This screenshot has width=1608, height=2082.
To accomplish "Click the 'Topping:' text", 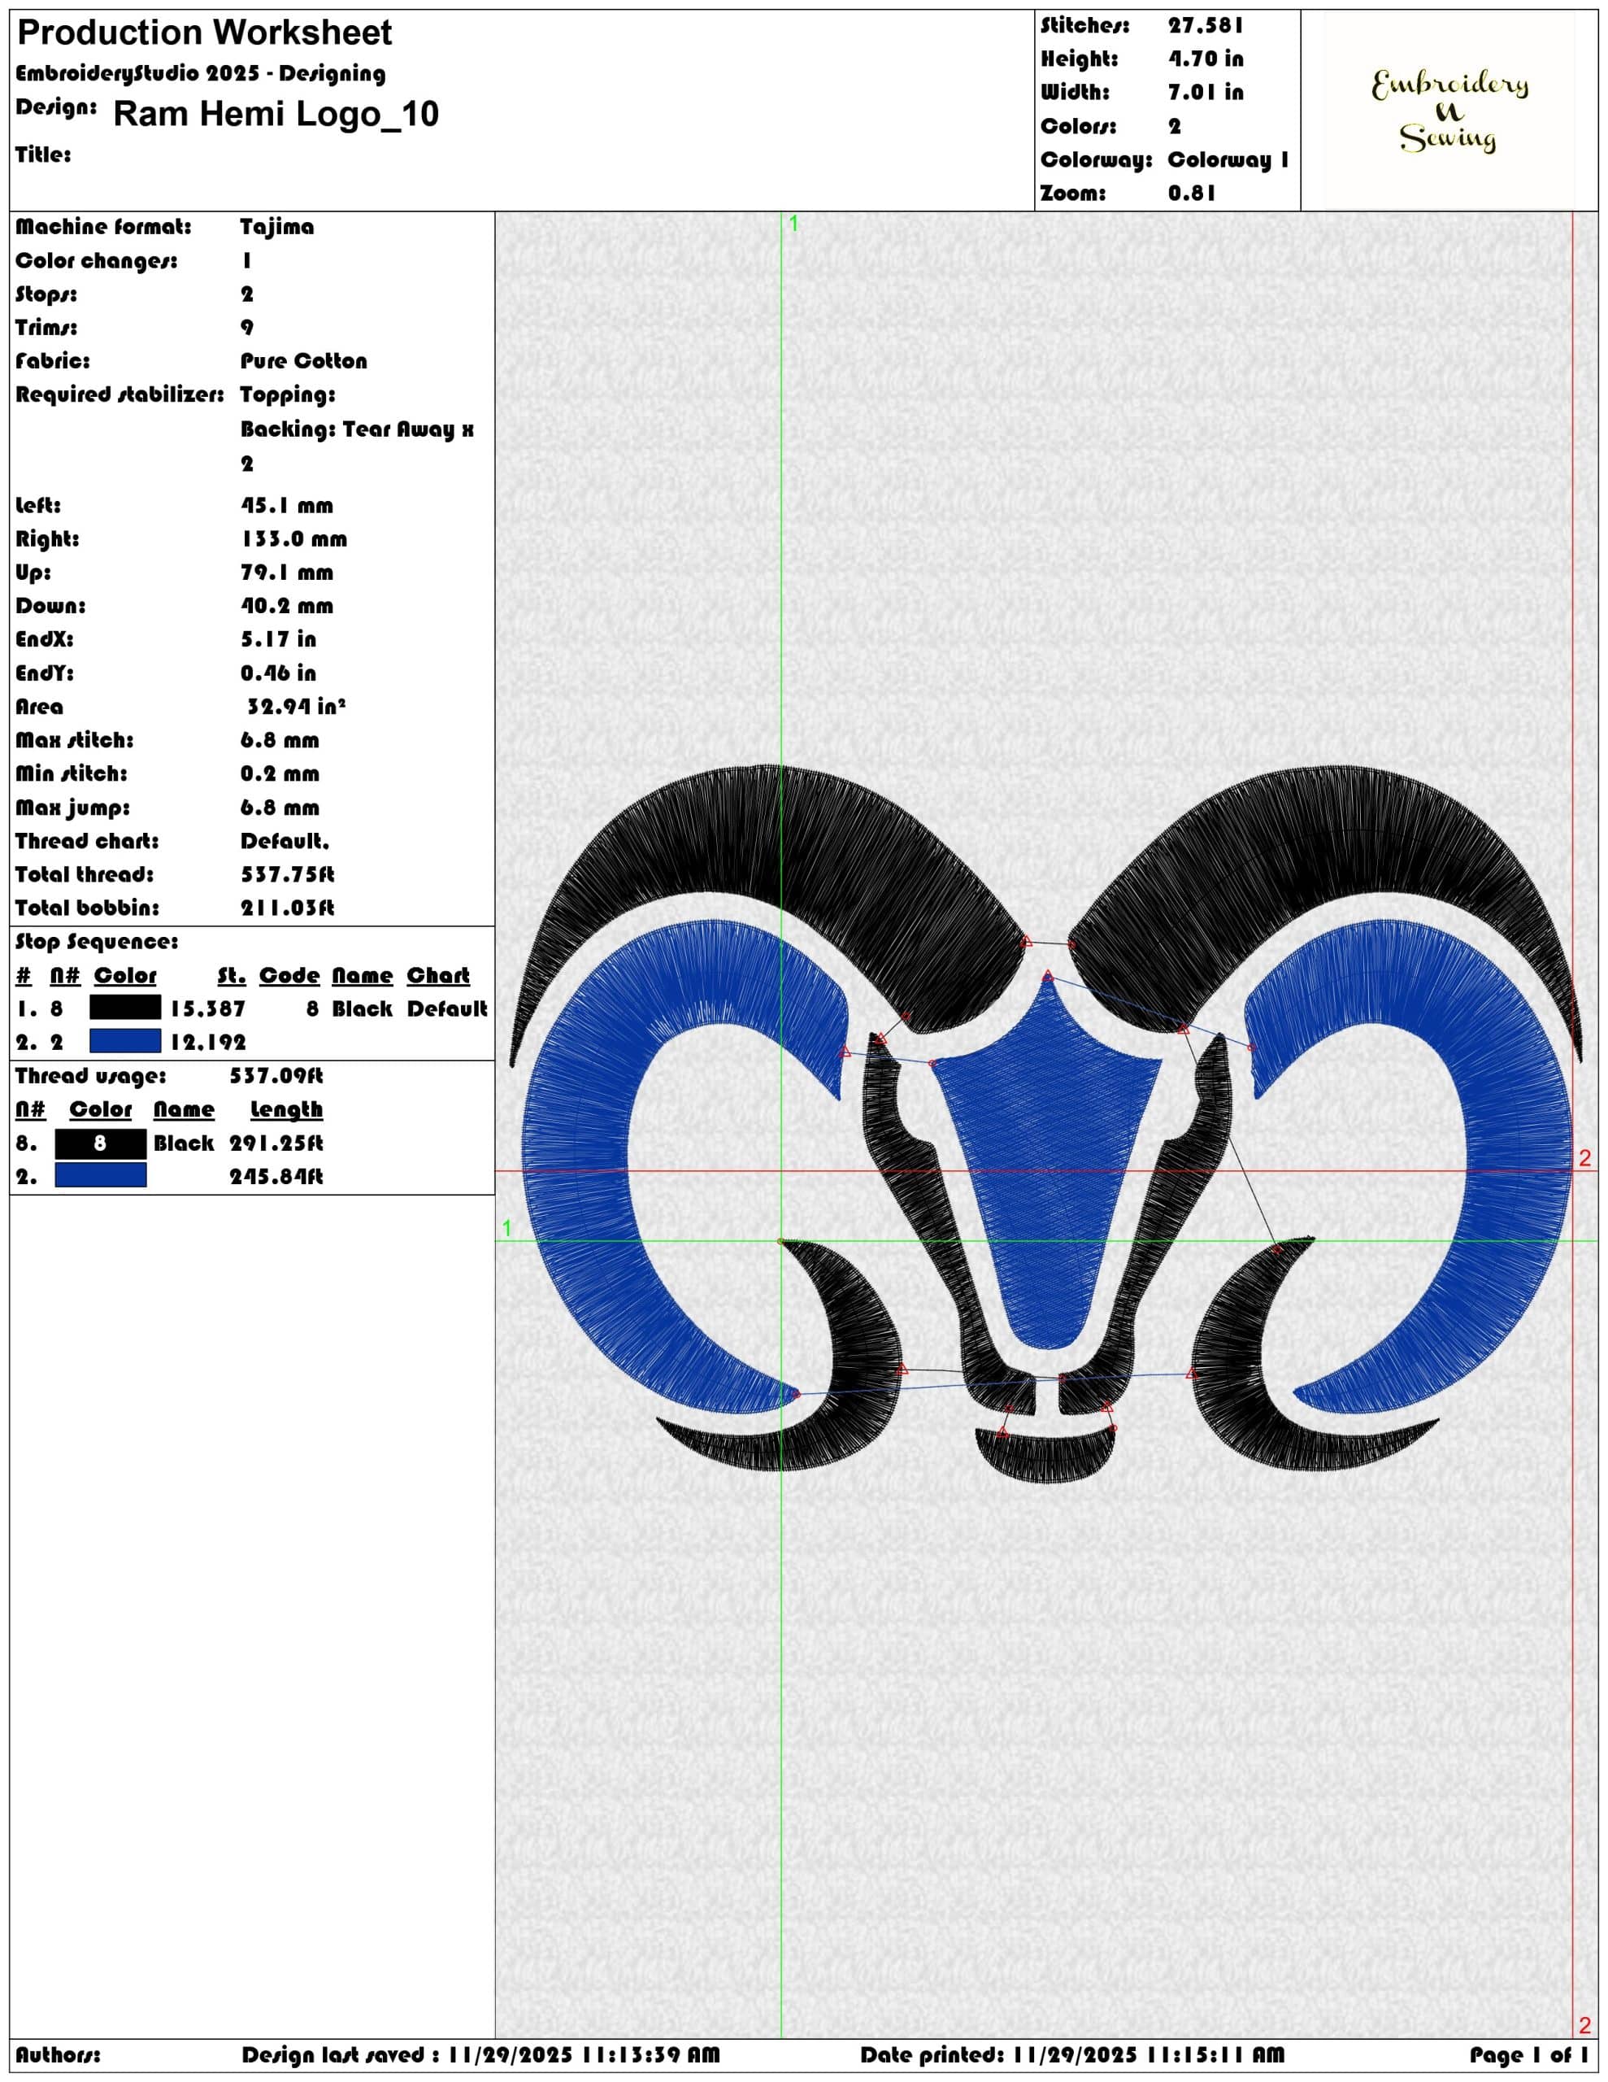I will [x=288, y=394].
